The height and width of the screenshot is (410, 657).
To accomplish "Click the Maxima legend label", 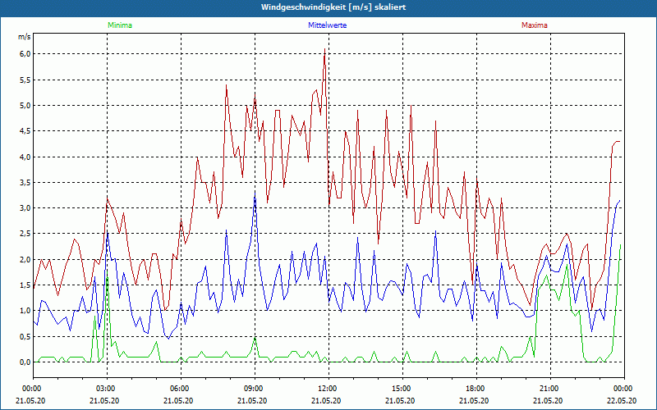I will (x=534, y=25).
